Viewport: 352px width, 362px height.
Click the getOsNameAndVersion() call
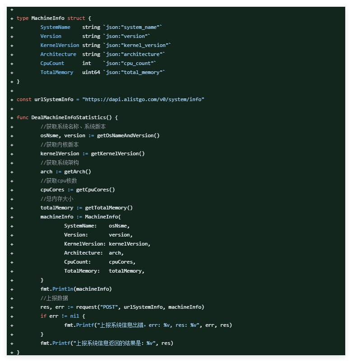click(128, 135)
